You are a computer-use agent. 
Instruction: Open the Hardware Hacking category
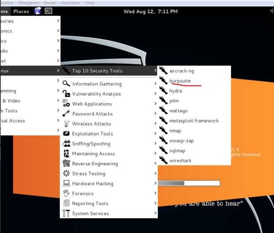(x=109, y=183)
